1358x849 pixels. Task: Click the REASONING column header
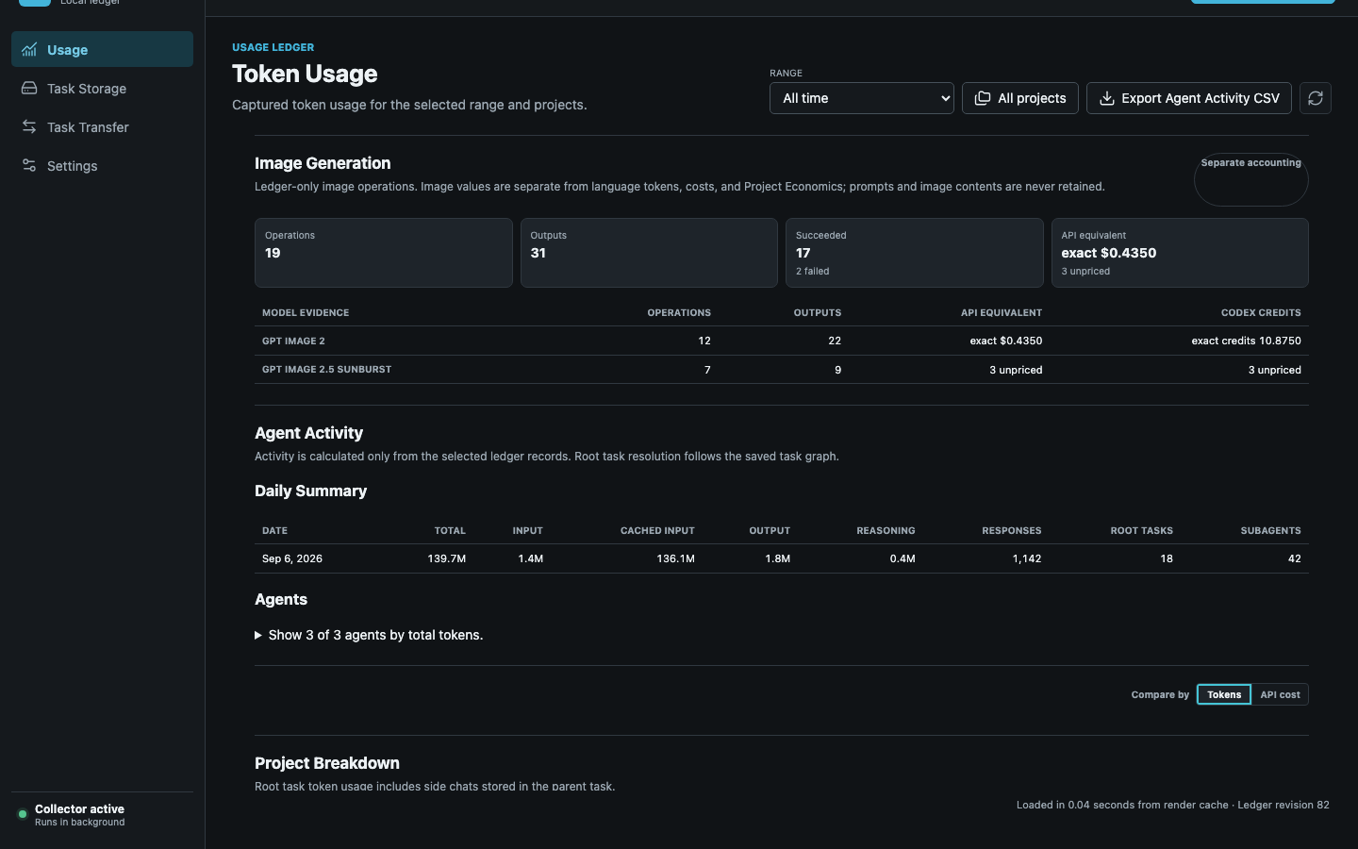pyautogui.click(x=886, y=530)
